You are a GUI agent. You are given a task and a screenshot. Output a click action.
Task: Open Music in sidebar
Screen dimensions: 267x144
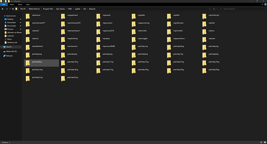pyautogui.click(x=10, y=39)
